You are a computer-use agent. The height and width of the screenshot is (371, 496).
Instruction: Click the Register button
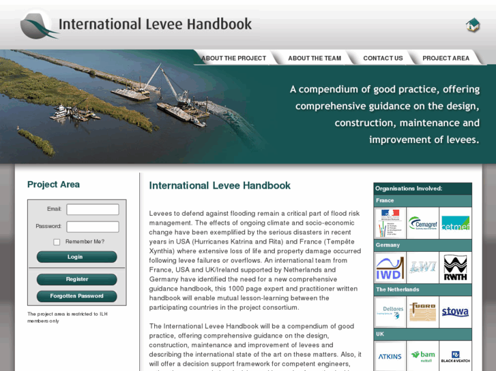coord(76,279)
